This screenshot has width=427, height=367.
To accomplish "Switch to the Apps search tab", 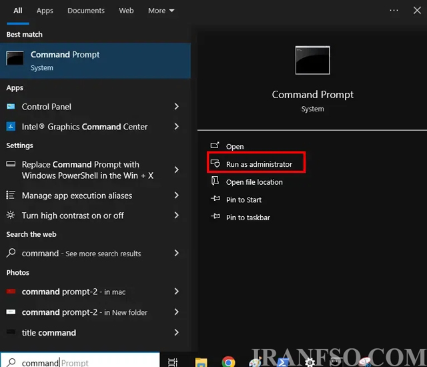I will point(45,11).
